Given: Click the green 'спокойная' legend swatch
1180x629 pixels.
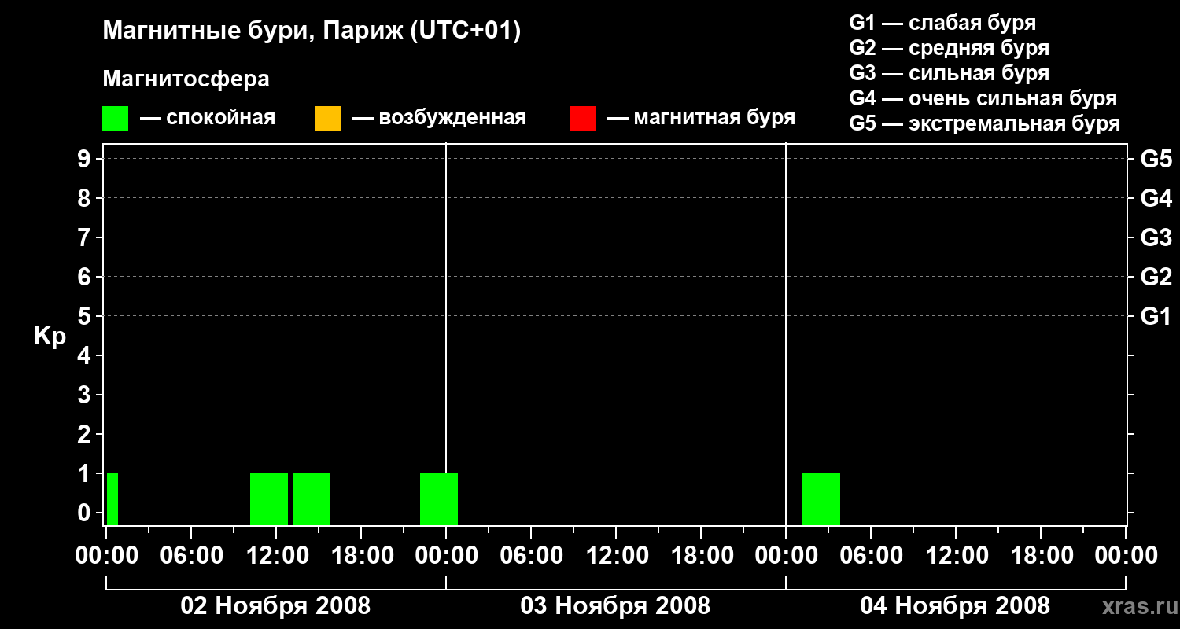Looking at the screenshot, I should (115, 119).
